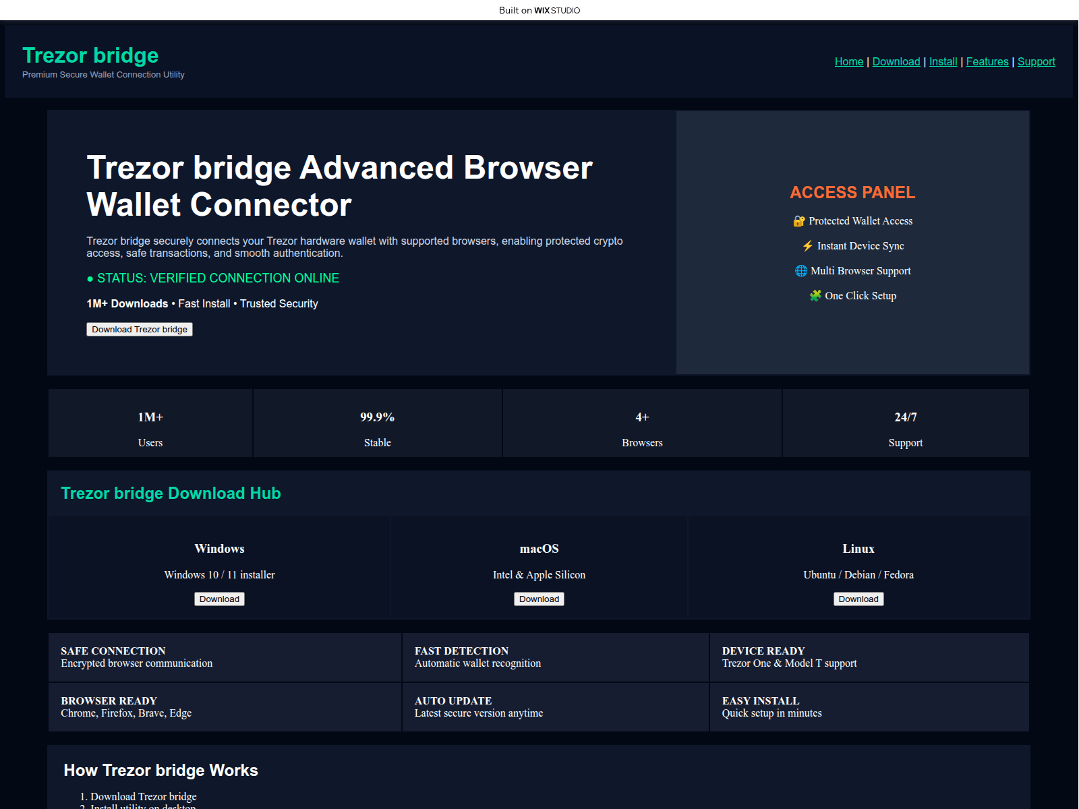Click the ACCESS PANEL heading

tap(852, 193)
